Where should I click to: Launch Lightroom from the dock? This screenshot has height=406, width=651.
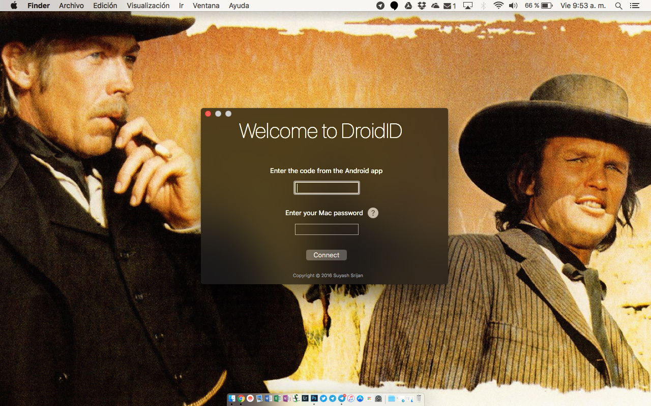tap(305, 398)
